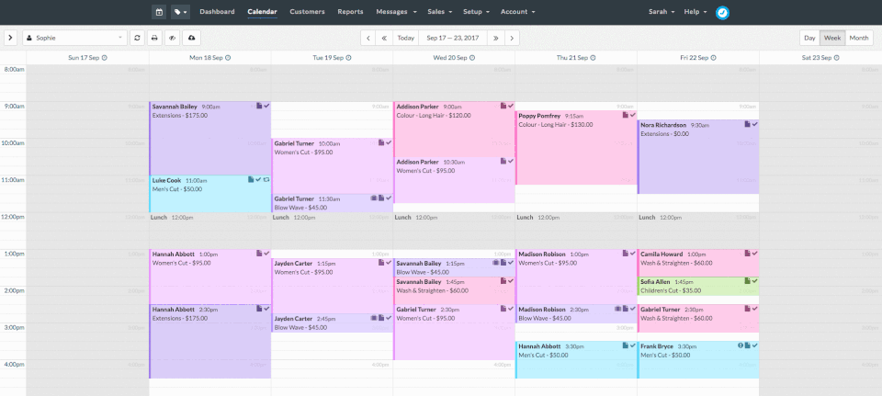The image size is (882, 396).
Task: Expand the Messages menu
Action: [396, 12]
